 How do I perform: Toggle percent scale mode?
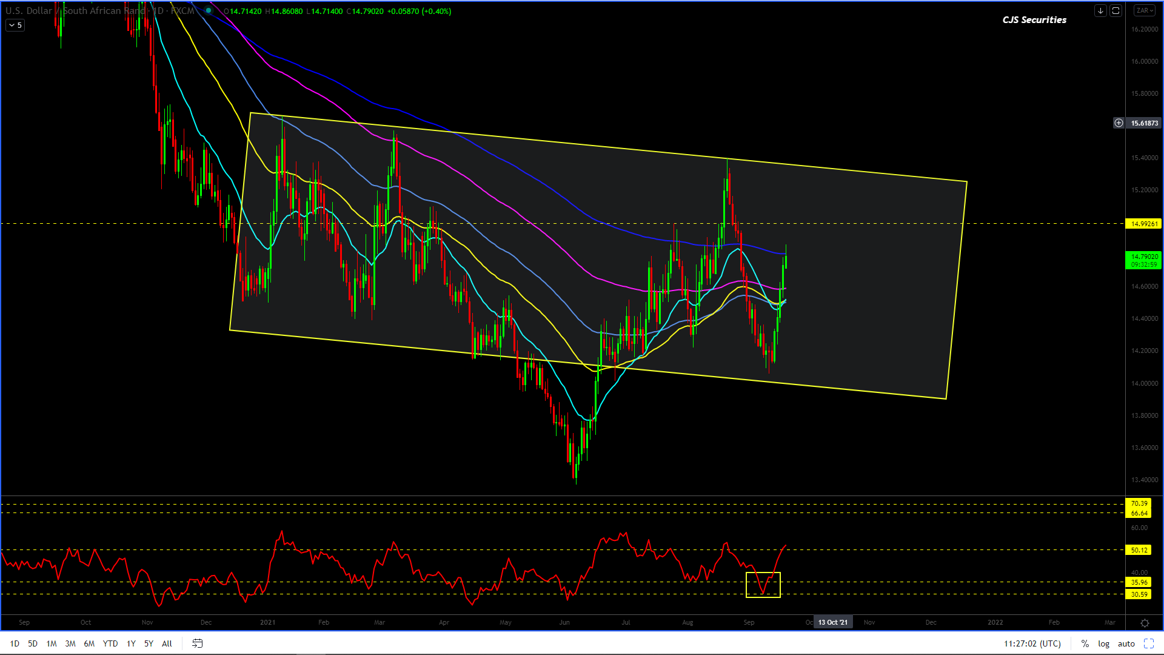[1085, 643]
